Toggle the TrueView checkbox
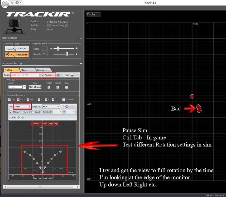Image resolution: width=226 pixels, height=197 pixels. coord(64,100)
